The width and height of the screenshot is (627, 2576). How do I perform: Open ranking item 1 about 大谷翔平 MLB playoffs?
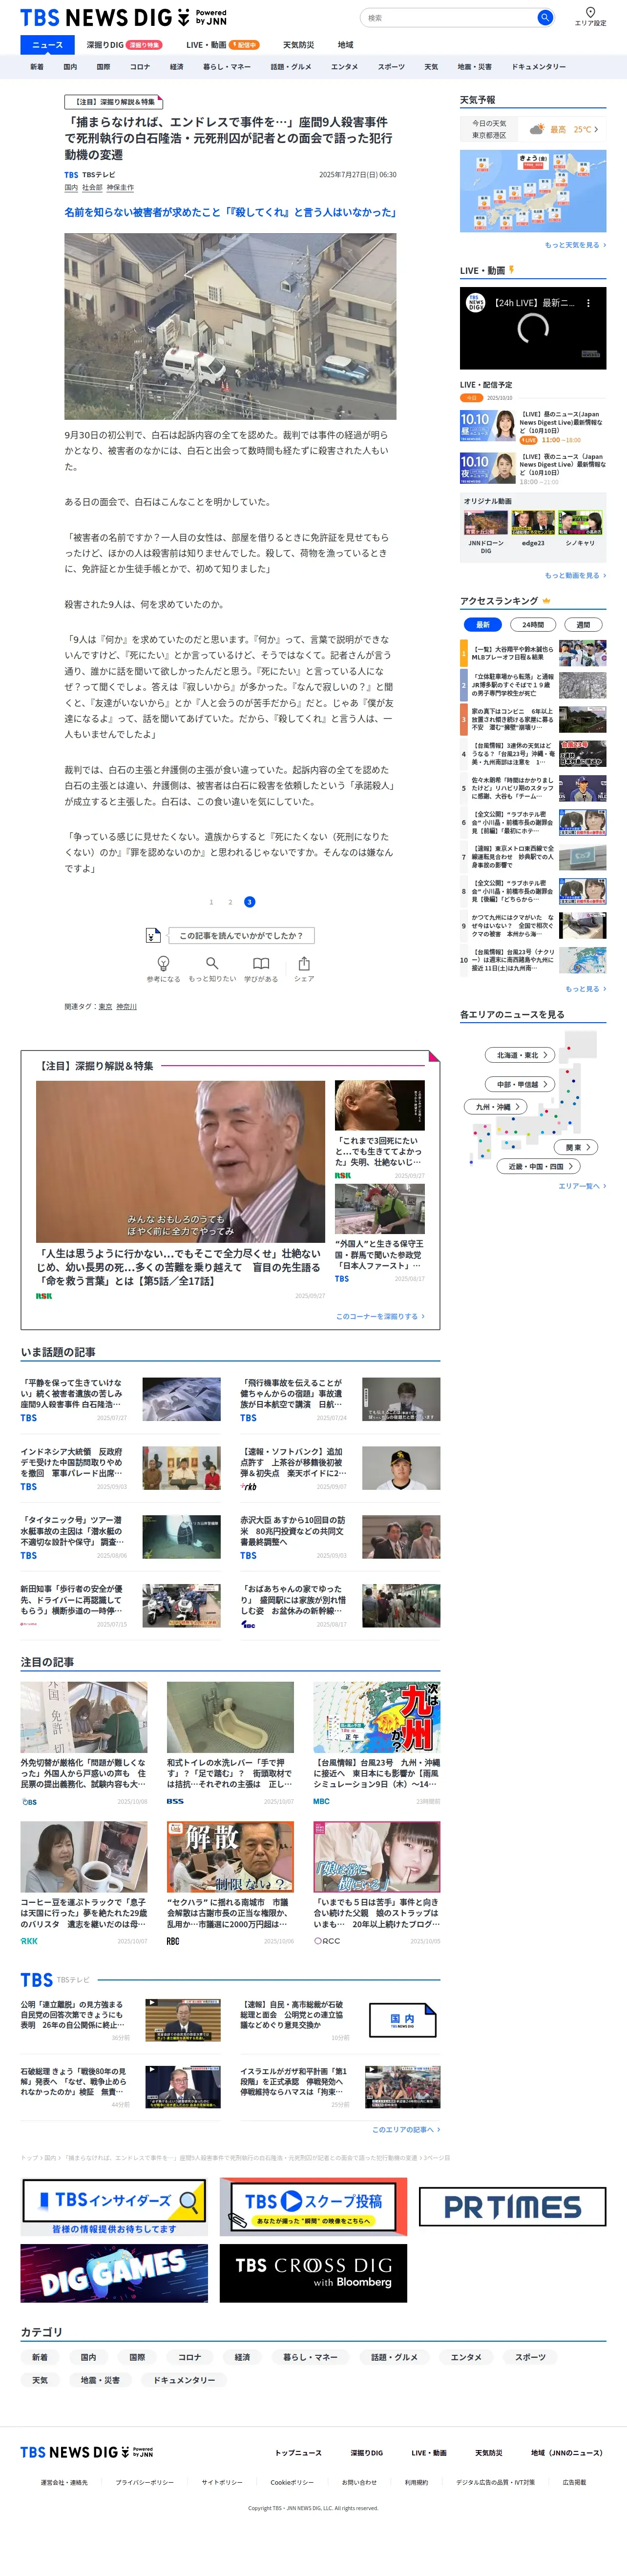(x=533, y=653)
